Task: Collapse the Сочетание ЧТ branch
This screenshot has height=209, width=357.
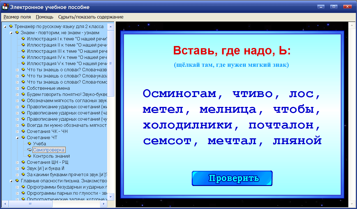Action: point(17,137)
